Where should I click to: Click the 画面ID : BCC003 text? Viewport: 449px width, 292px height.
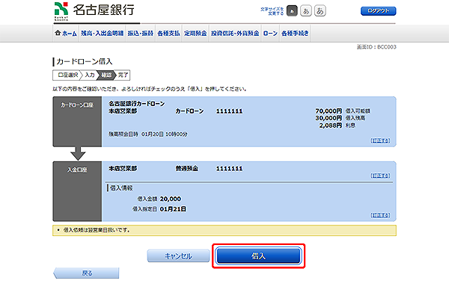tap(376, 47)
